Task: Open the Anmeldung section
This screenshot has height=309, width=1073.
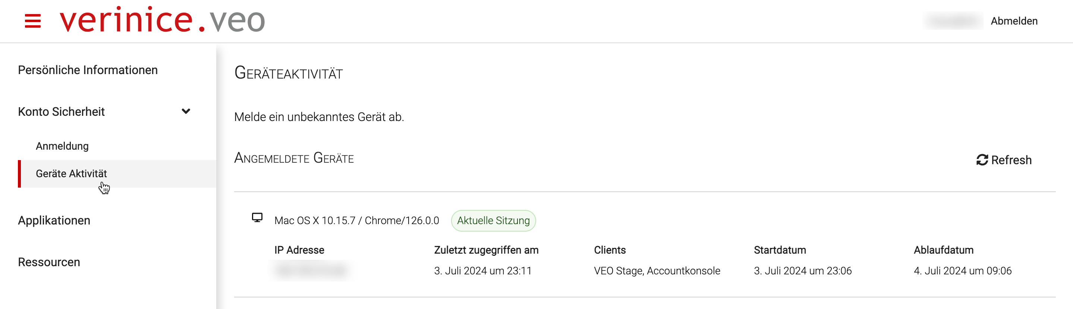Action: point(62,146)
